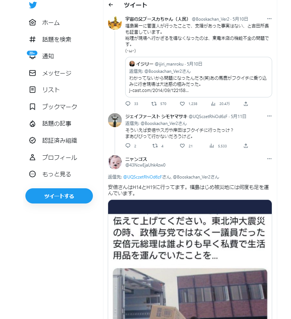
Task: Click the ツイートする button
Action: [59, 196]
